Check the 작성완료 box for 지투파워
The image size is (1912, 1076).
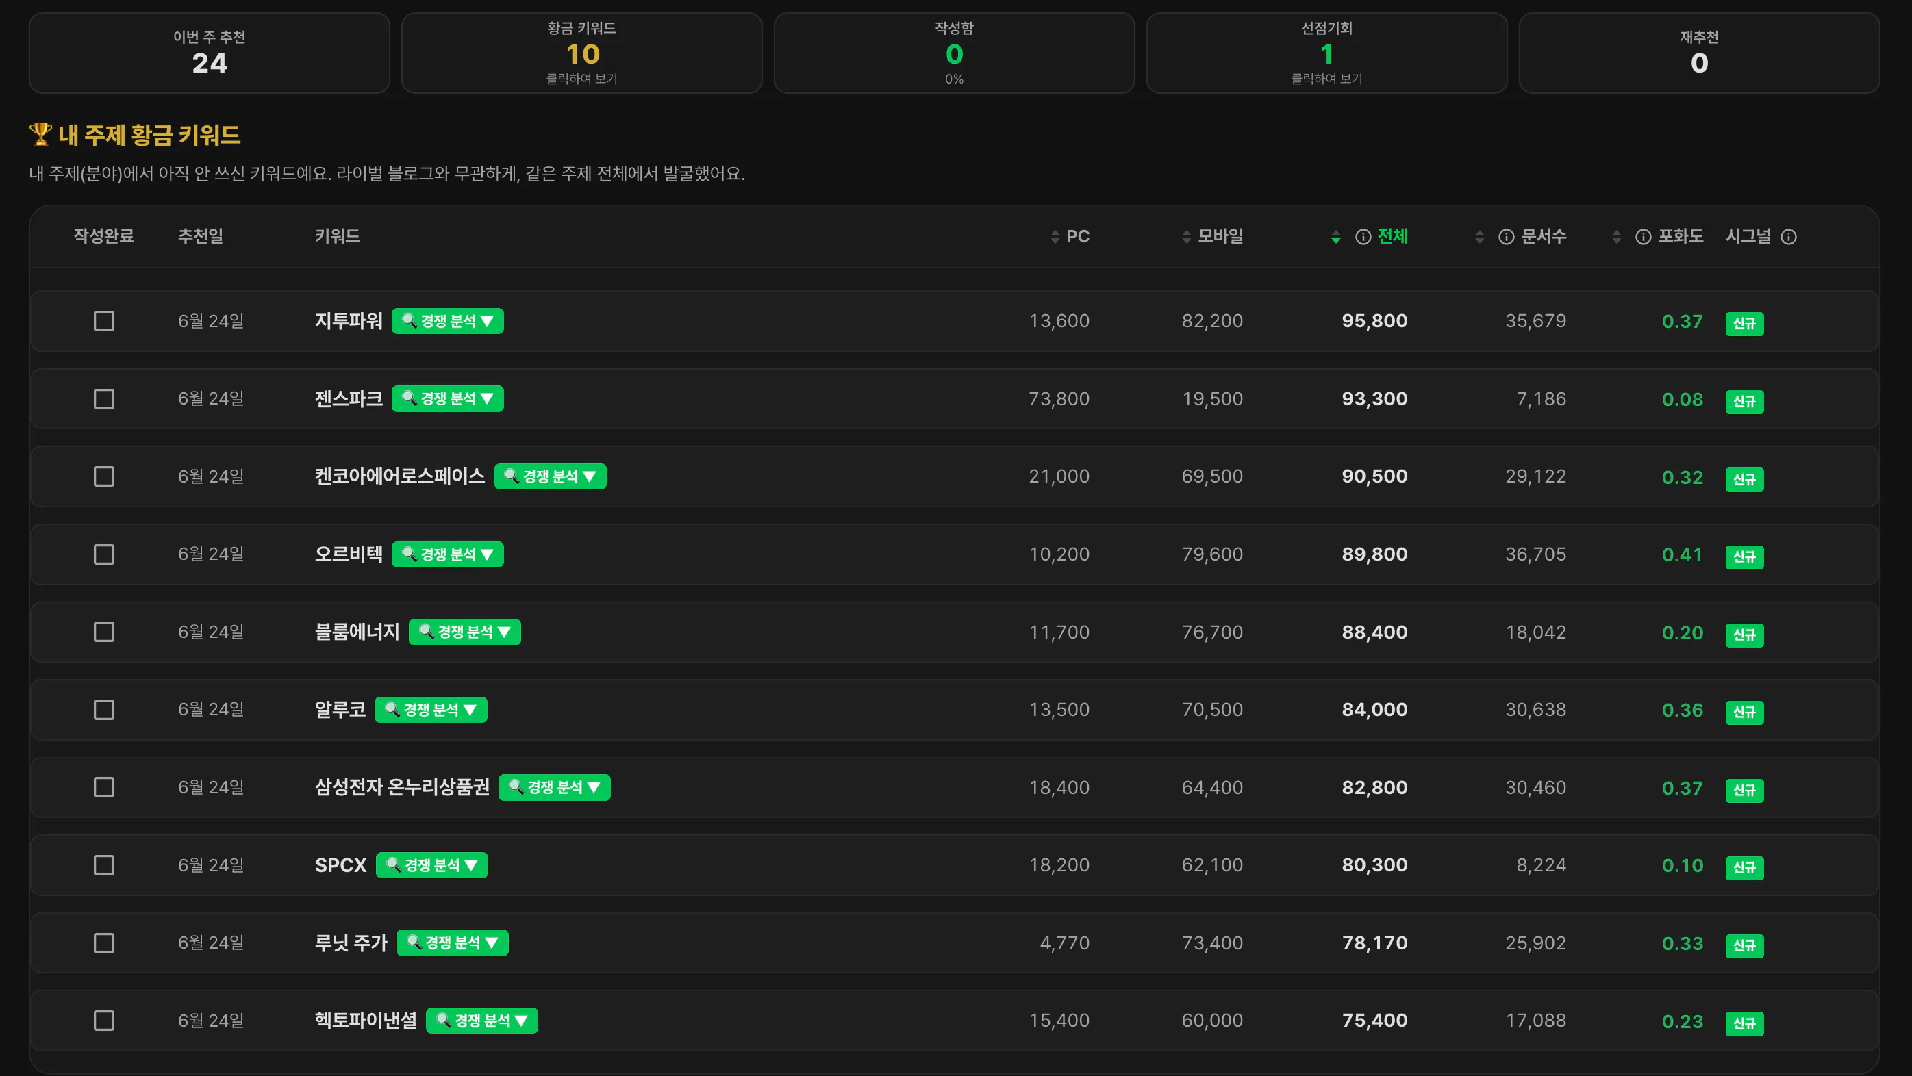104,321
